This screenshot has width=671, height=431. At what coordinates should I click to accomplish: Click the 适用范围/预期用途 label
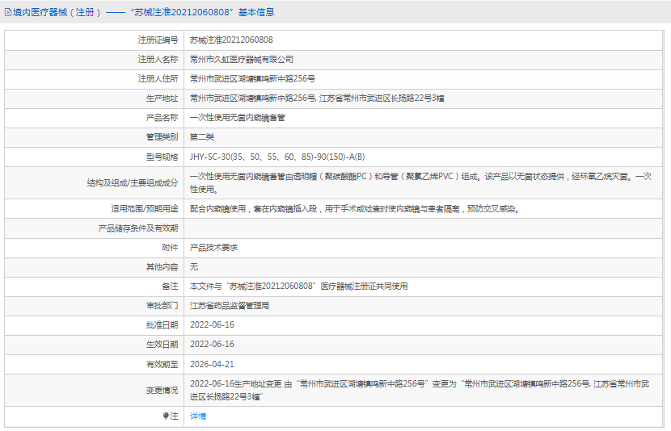145,209
